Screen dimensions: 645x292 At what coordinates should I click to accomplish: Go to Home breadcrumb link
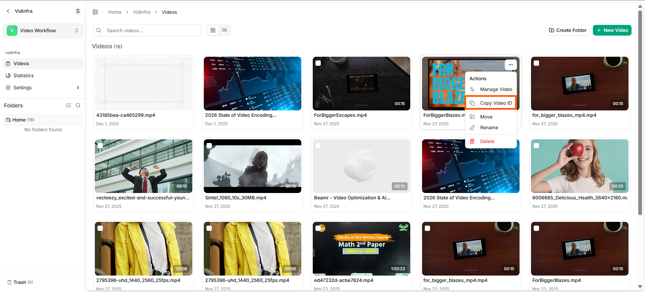click(x=115, y=12)
